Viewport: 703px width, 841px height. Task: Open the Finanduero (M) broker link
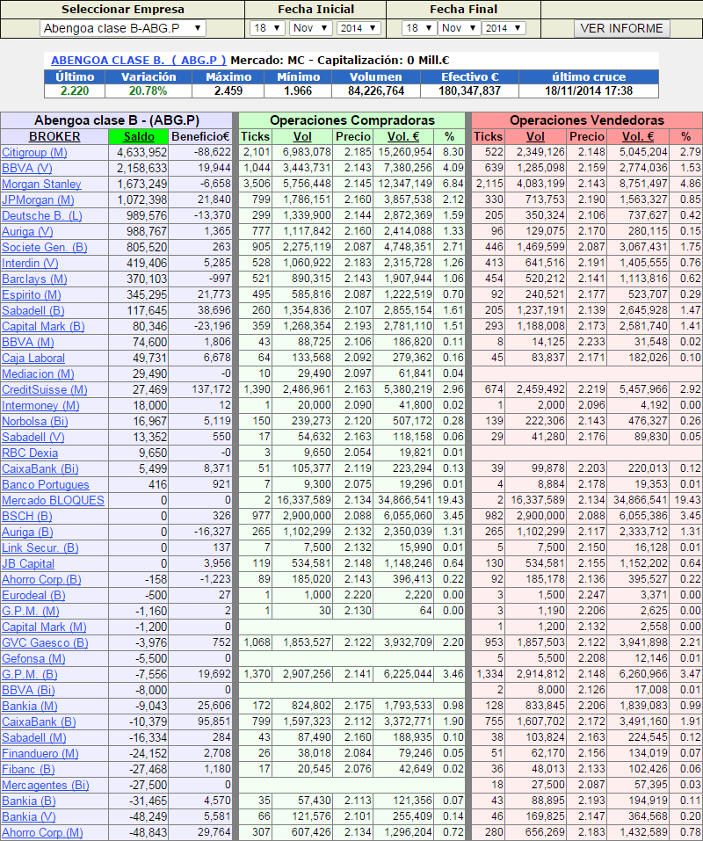[40, 754]
